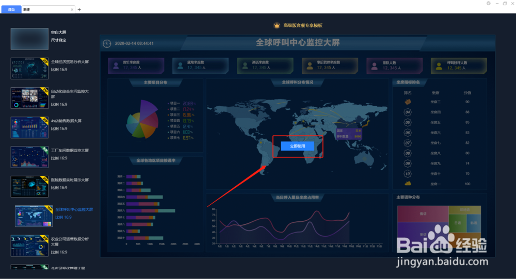
Task: Click the 排队人数 stat card user icon
Action: click(375, 66)
